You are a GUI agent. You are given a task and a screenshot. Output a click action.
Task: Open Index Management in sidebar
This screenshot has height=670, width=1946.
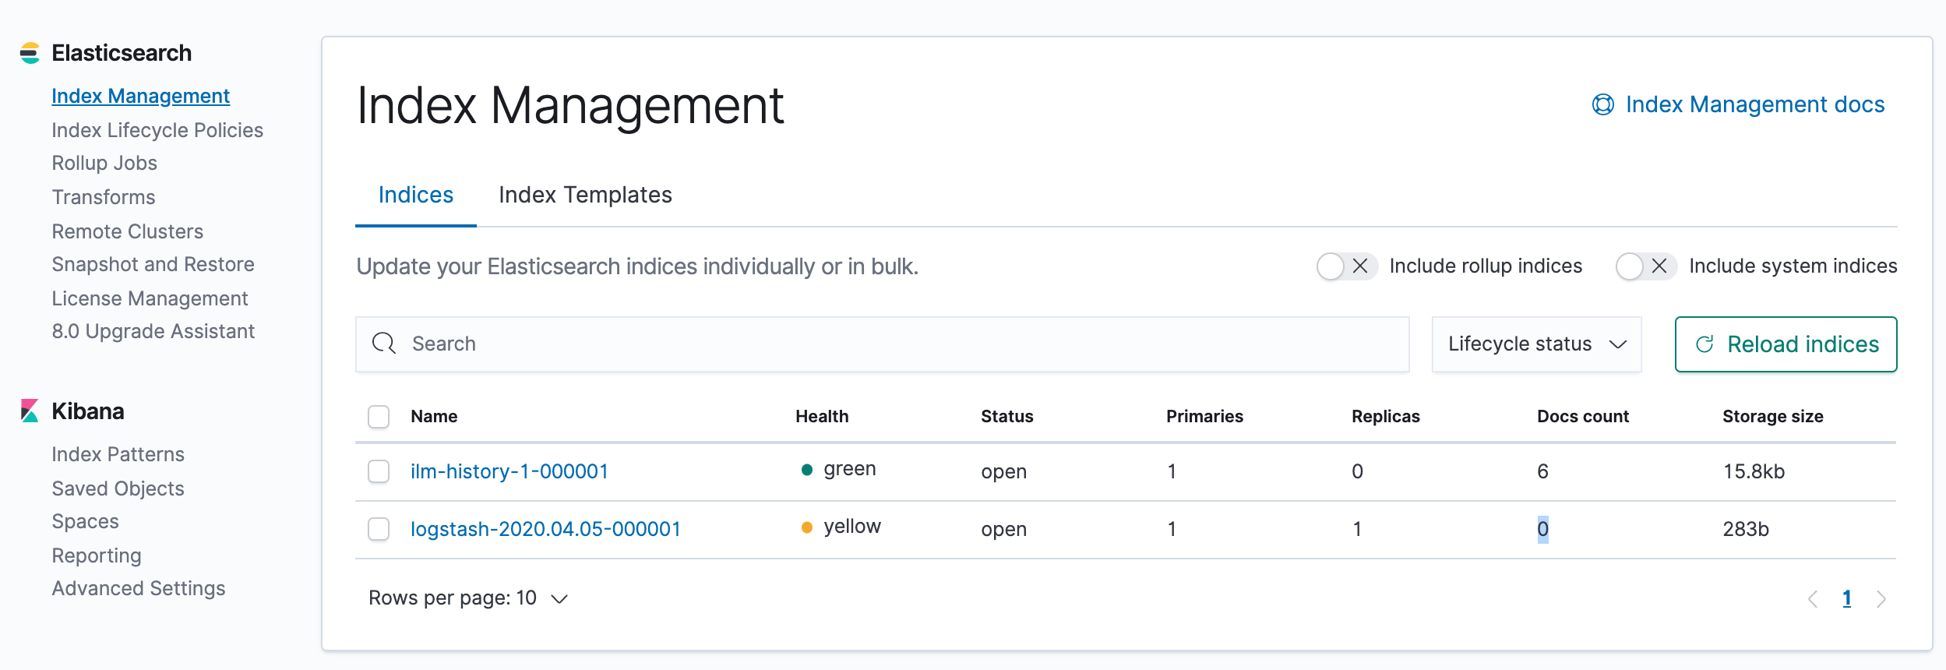click(x=140, y=96)
